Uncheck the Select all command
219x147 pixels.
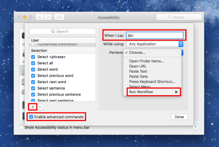pyautogui.click(x=33, y=63)
